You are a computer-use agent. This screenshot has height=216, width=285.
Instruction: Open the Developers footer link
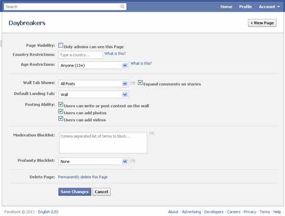pos(214,212)
